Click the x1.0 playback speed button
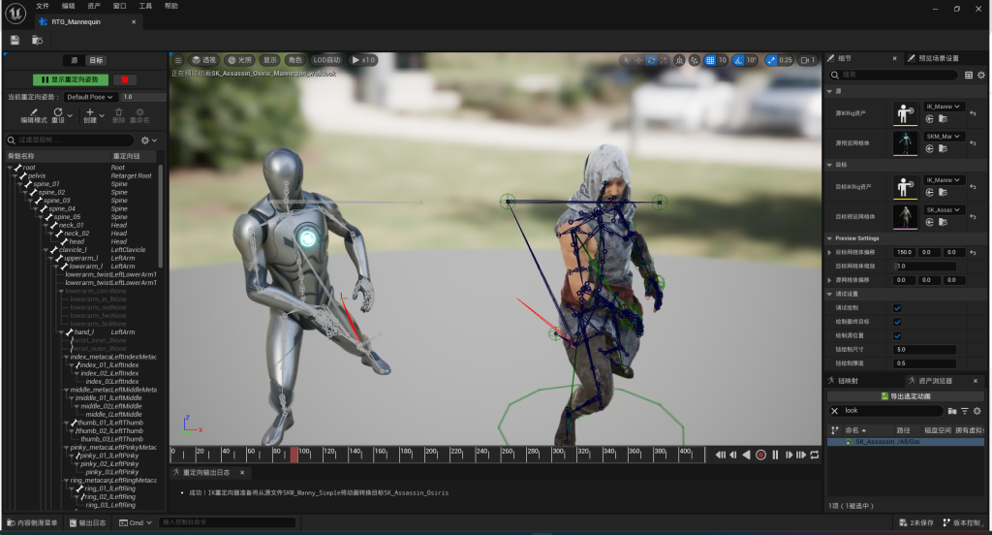This screenshot has width=992, height=535. (x=363, y=60)
